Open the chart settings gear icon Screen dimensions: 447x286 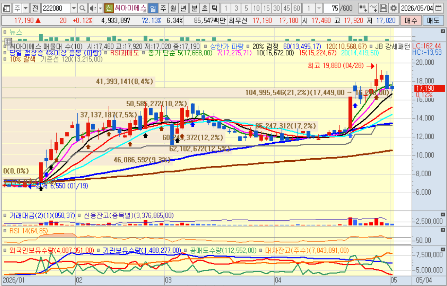coord(394,8)
